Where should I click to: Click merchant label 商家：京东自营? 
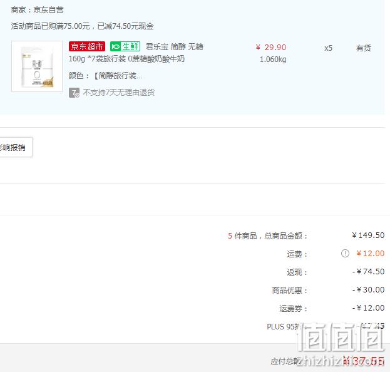coord(37,10)
